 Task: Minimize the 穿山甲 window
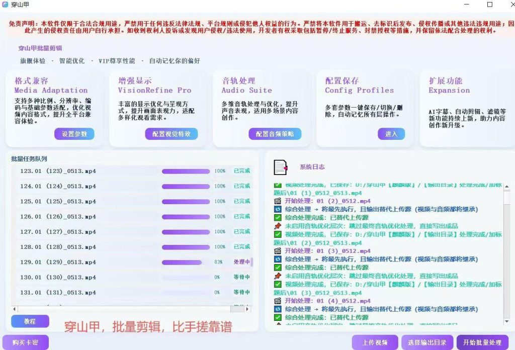click(x=467, y=4)
